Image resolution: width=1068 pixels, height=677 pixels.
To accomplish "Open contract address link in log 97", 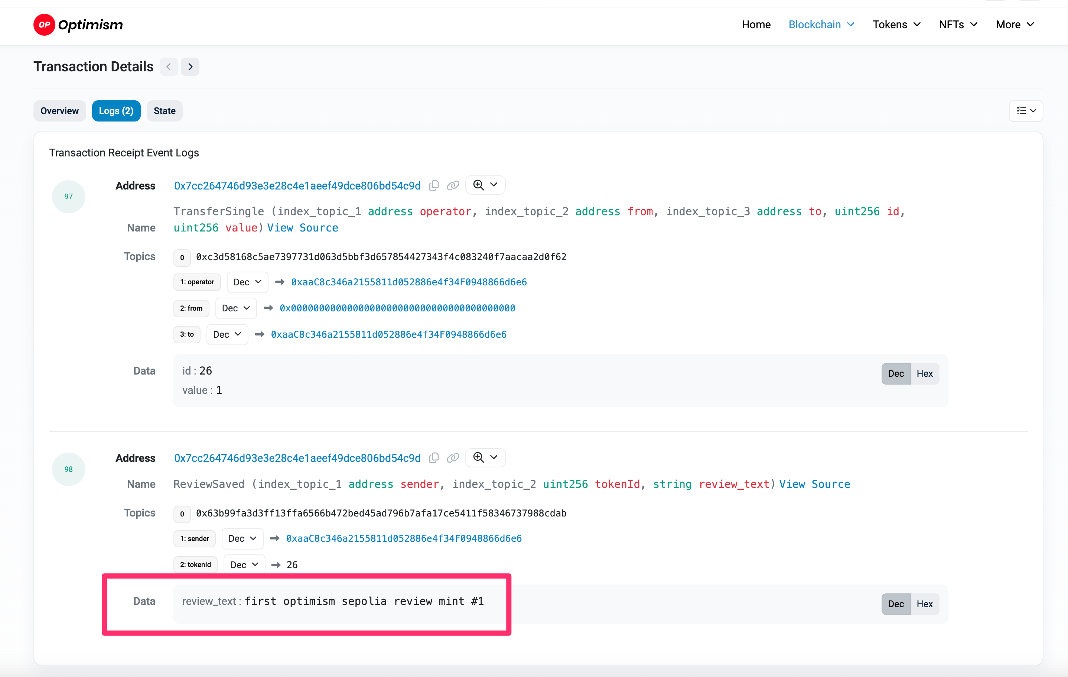I will [x=297, y=185].
